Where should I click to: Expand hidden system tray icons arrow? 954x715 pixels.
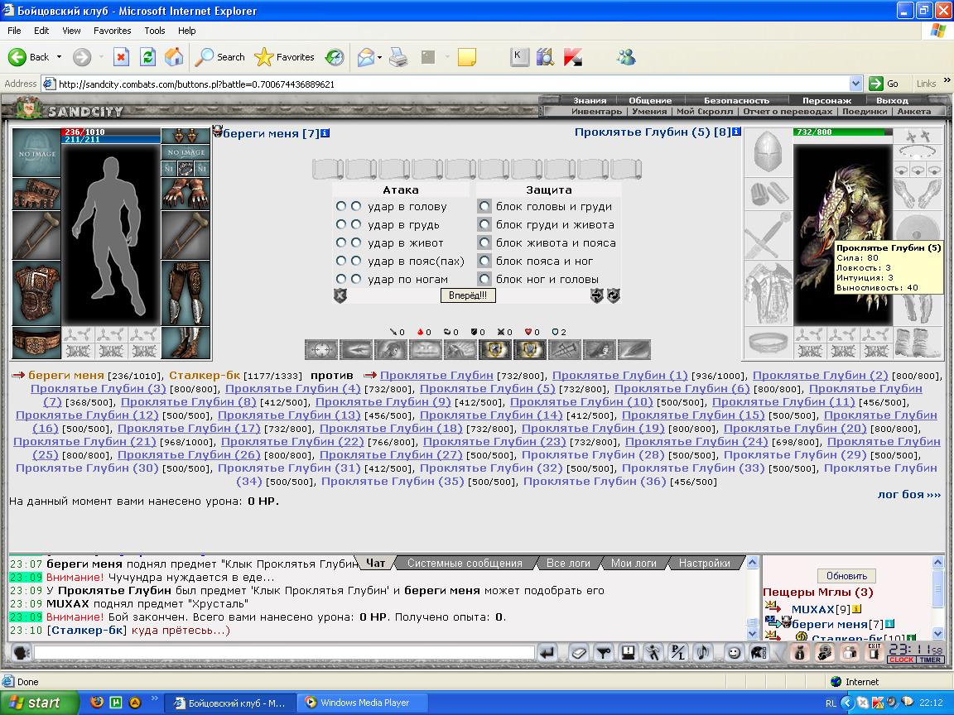coord(846,703)
